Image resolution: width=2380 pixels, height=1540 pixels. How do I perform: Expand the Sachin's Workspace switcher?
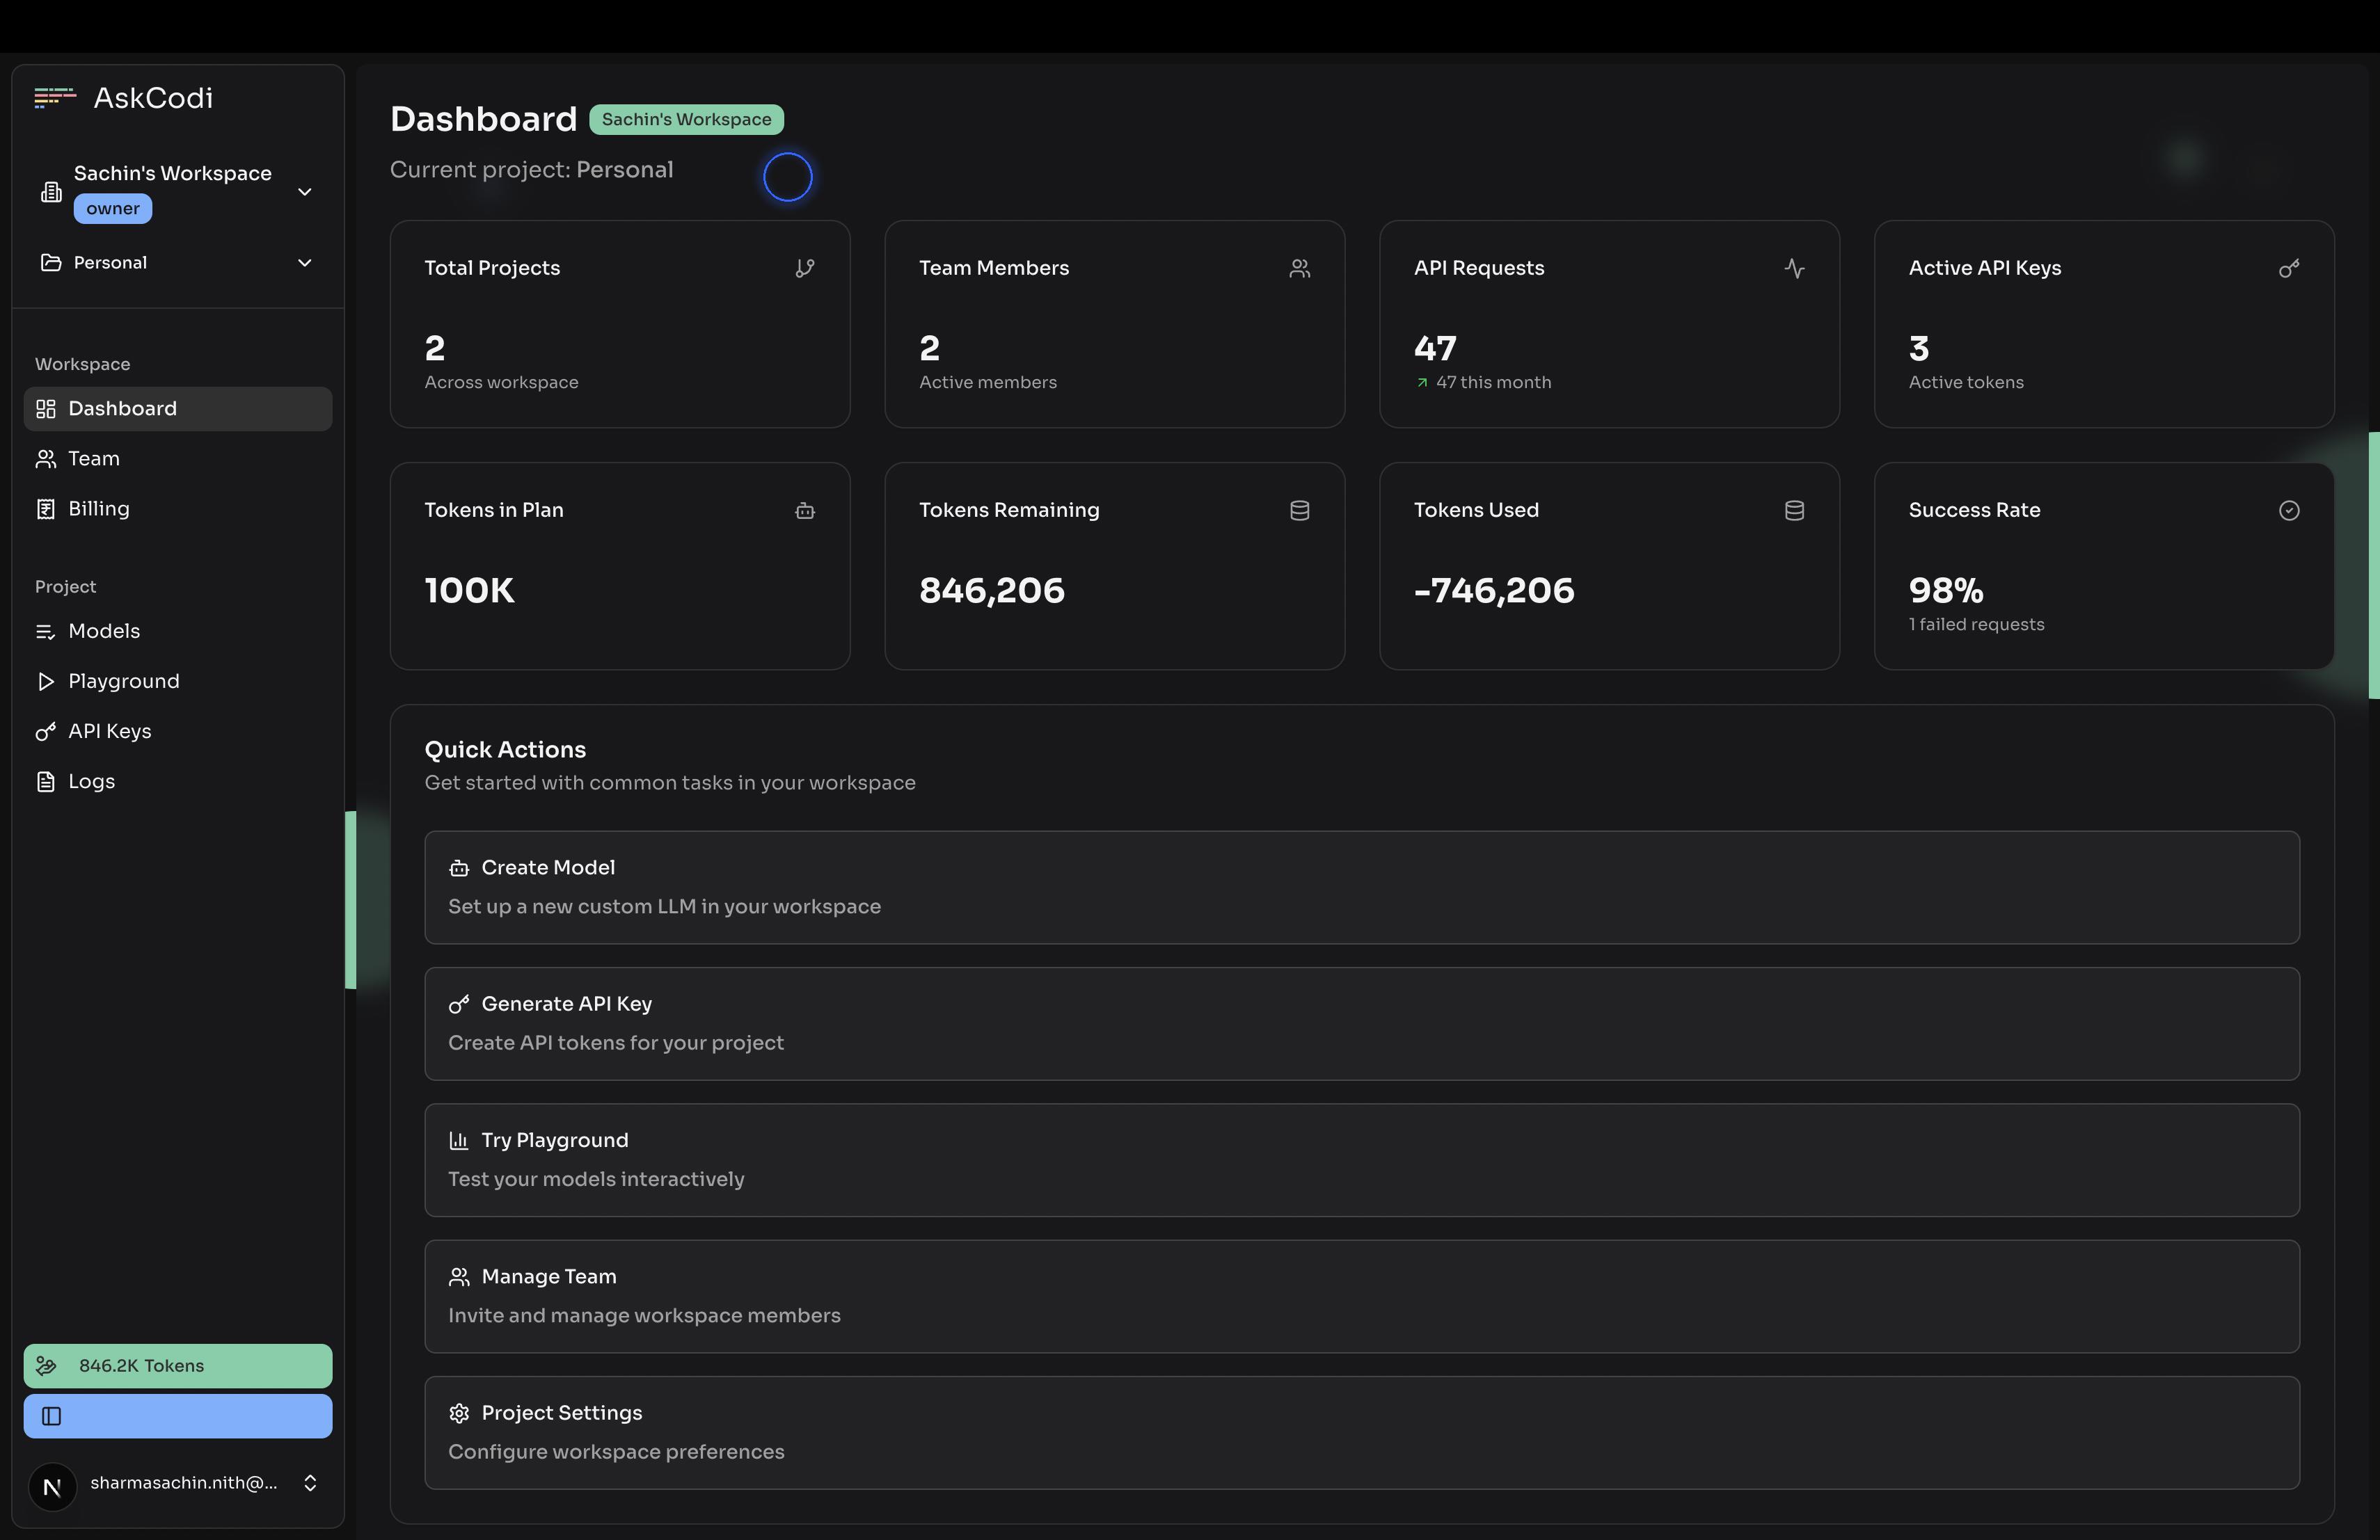point(178,191)
